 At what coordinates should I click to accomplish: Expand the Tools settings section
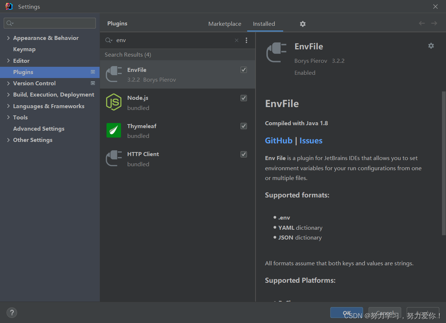click(x=8, y=117)
